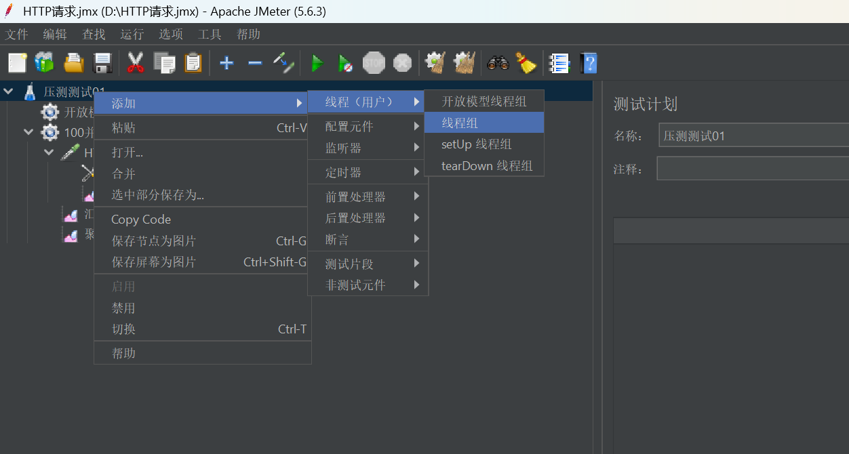Click the Help question mark toolbar icon
Image resolution: width=849 pixels, height=454 pixels.
[589, 63]
